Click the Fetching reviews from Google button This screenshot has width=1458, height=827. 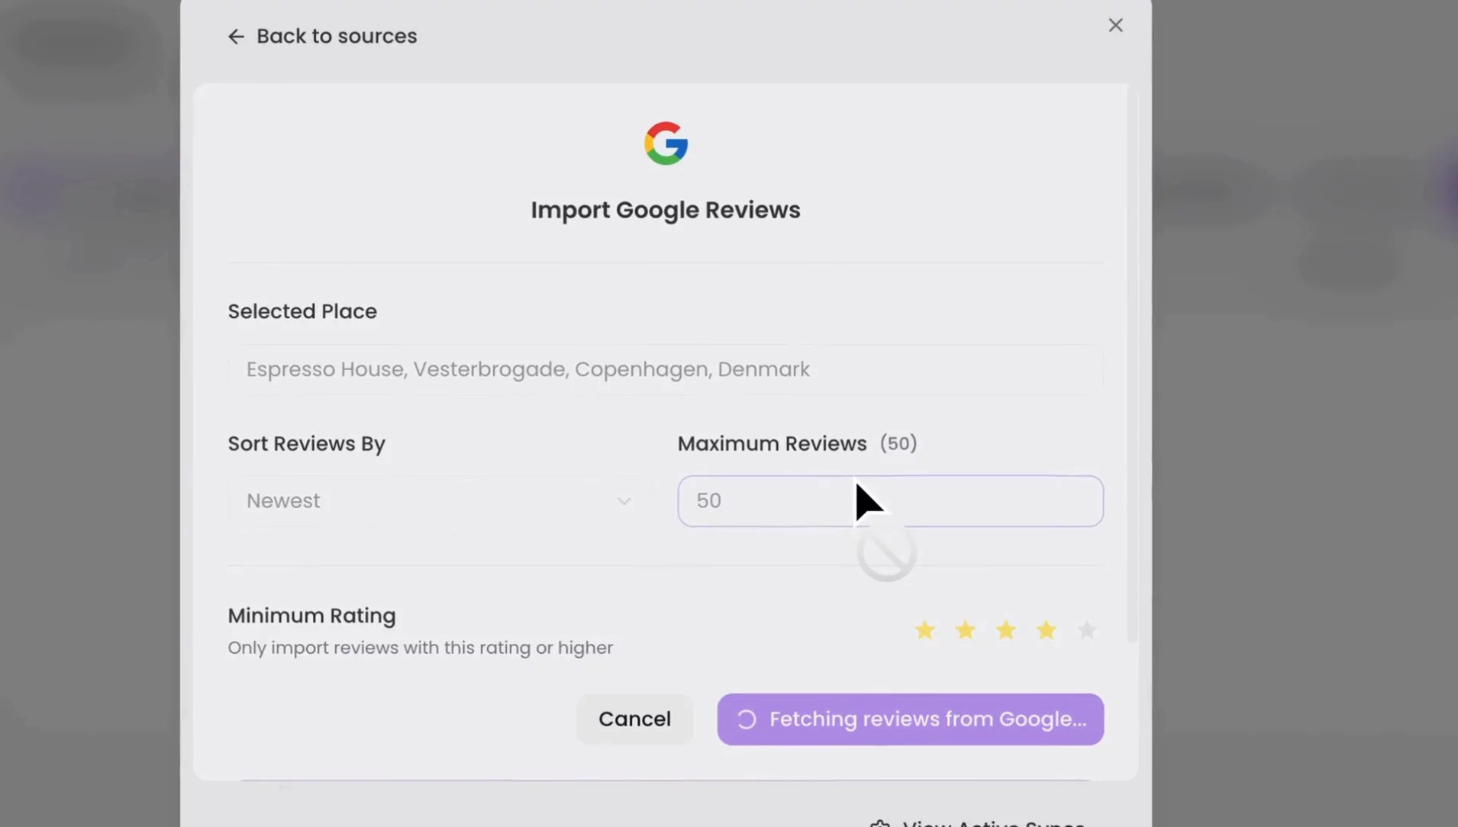[x=910, y=719]
